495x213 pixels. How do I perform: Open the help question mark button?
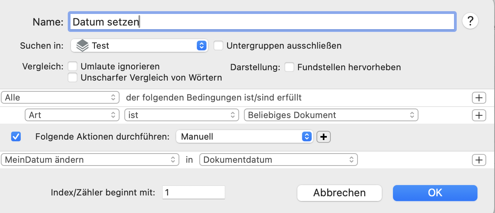point(470,21)
